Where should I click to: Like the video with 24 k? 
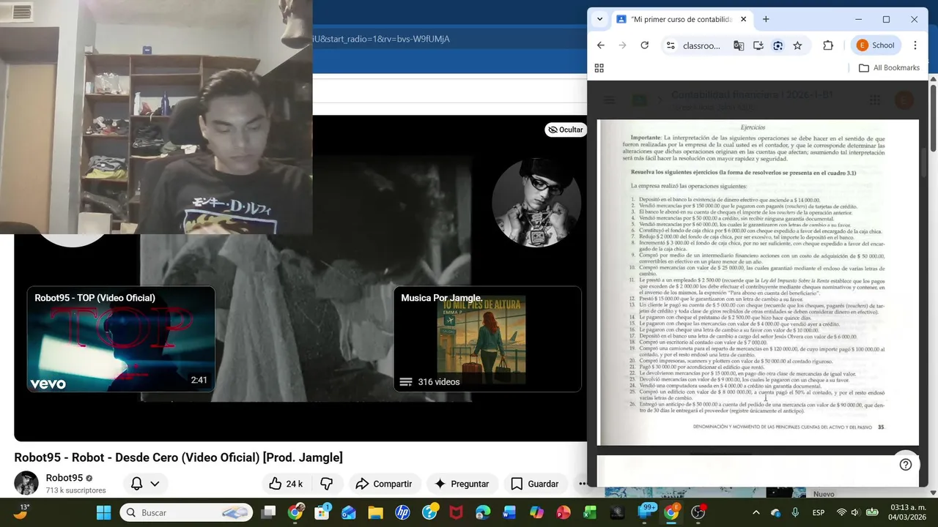tap(286, 484)
